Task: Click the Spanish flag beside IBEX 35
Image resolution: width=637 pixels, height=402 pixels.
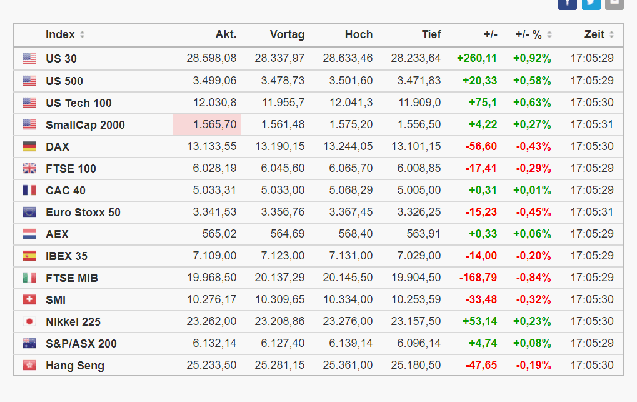Action: coord(29,256)
